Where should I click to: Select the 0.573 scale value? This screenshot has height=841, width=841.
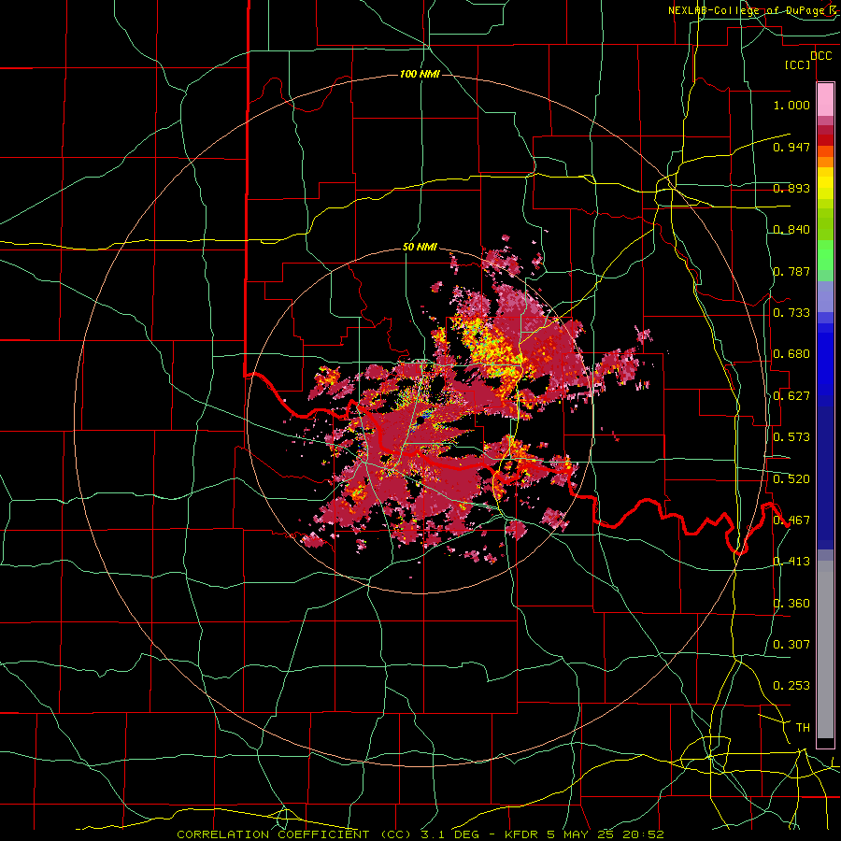point(791,437)
